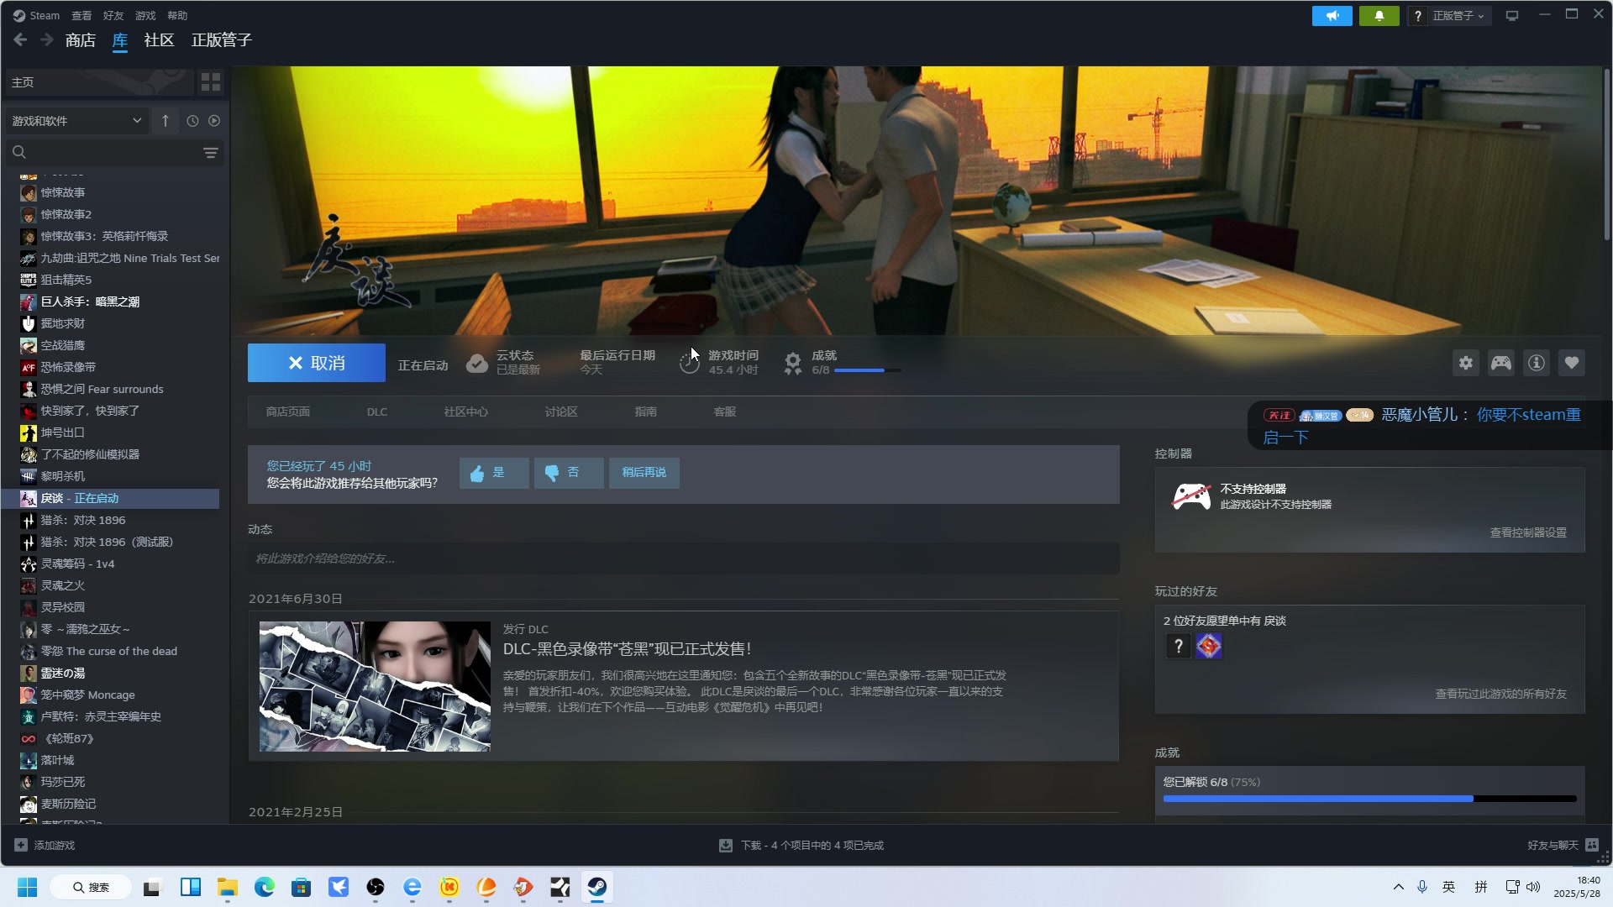Image resolution: width=1613 pixels, height=907 pixels.
Task: Click the activity post input field
Action: [683, 558]
